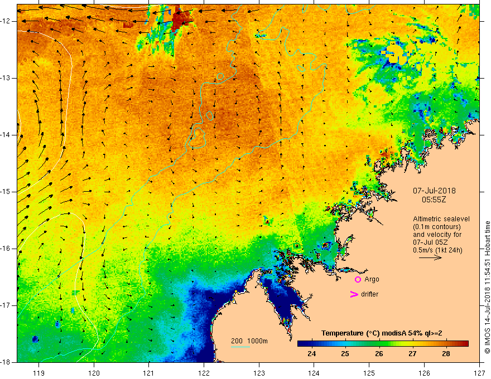Click the temperature color bar legend
Screen dimensions: 491x379
pos(383,344)
